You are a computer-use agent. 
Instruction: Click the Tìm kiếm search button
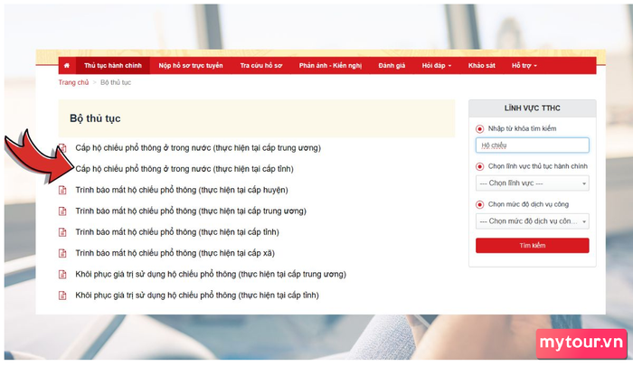pos(532,245)
